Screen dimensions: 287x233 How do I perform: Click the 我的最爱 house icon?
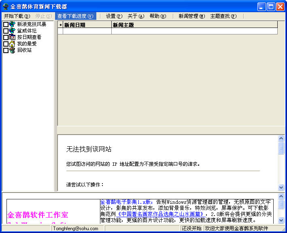pos(12,44)
